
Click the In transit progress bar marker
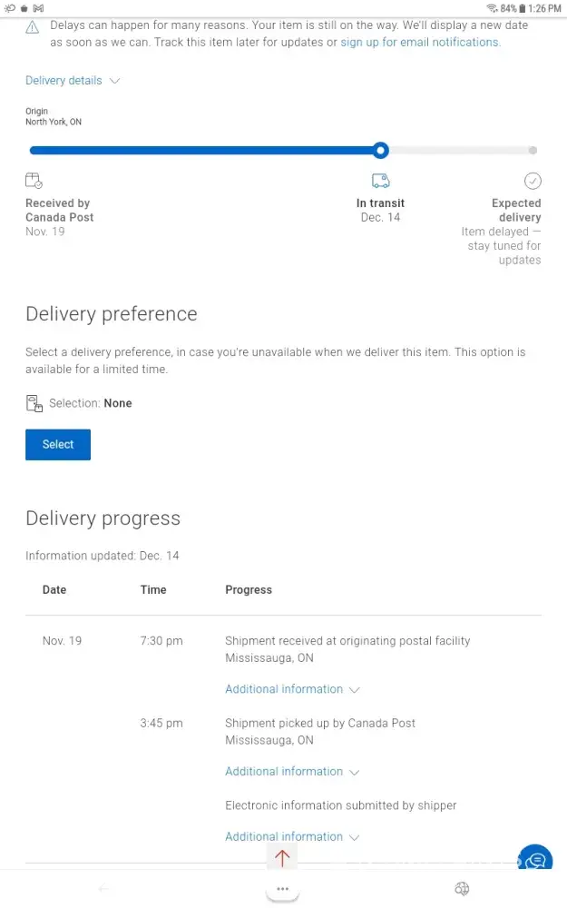(x=381, y=151)
